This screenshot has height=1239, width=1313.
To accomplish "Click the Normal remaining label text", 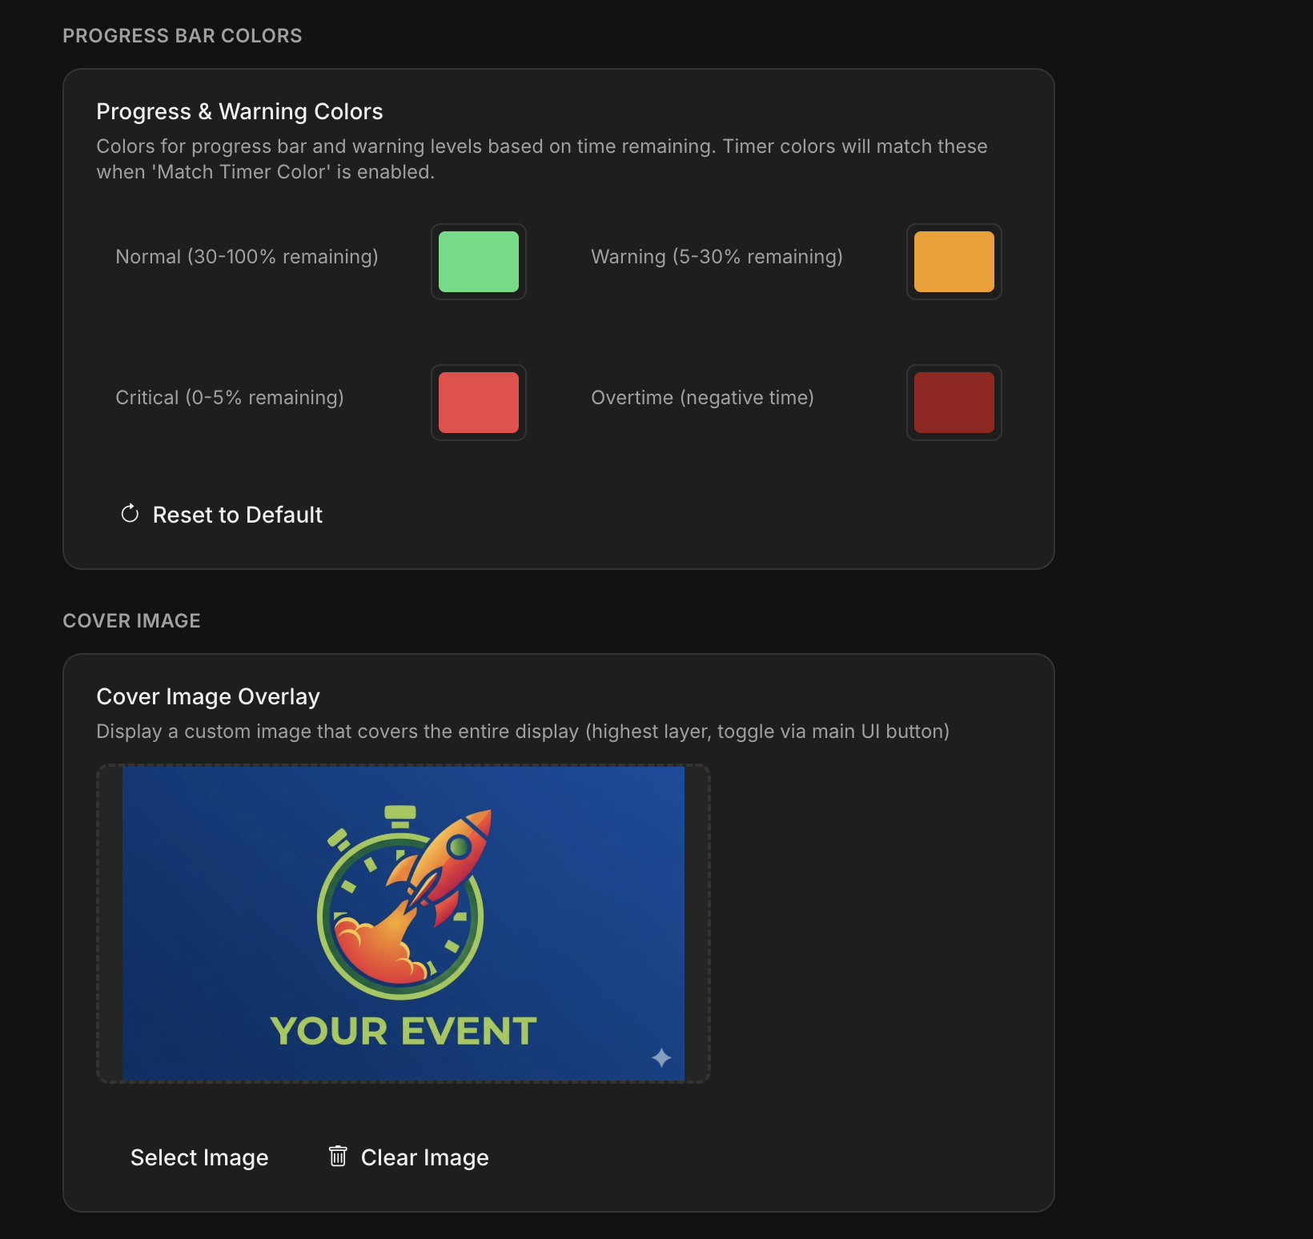I will (x=247, y=257).
